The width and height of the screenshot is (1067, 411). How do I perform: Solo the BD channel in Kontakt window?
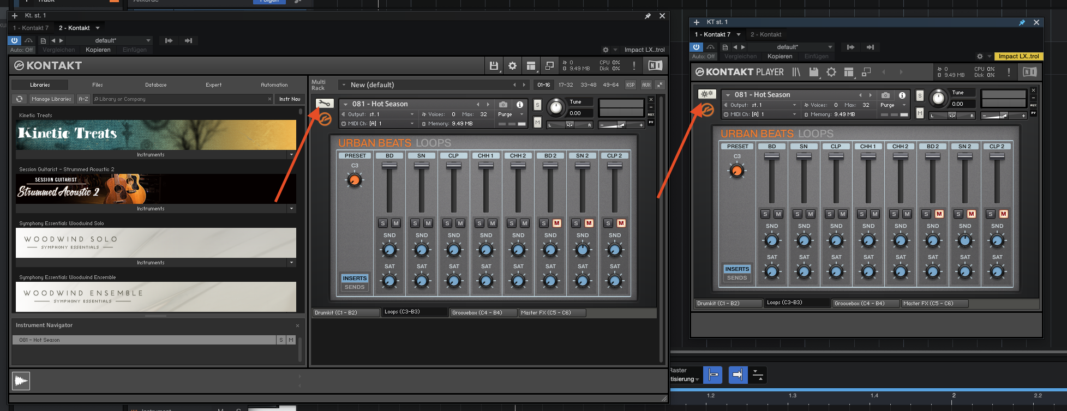point(383,223)
